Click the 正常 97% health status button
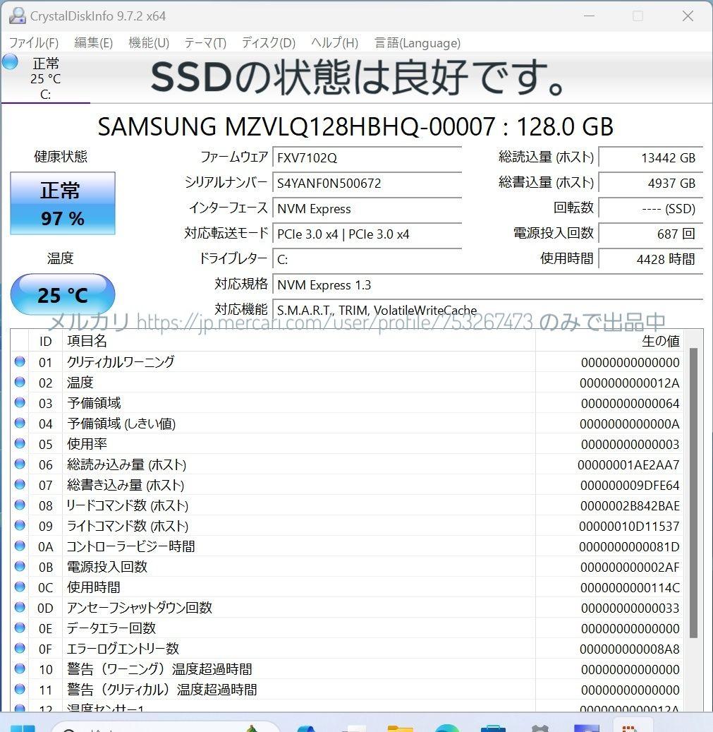713x732 pixels. pos(62,203)
